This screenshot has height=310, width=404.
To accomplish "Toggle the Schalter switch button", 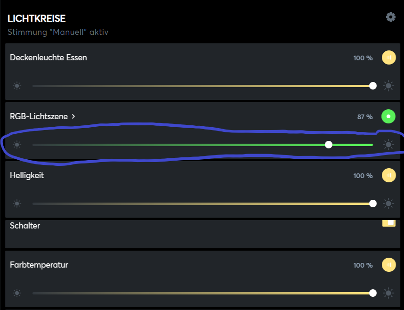I will coord(388,223).
